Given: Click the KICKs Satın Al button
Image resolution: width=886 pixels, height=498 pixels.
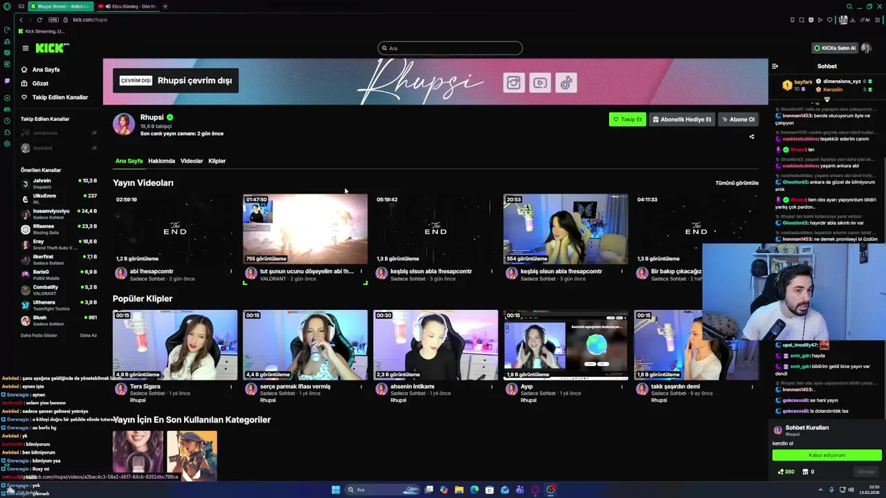Looking at the screenshot, I should (x=835, y=48).
